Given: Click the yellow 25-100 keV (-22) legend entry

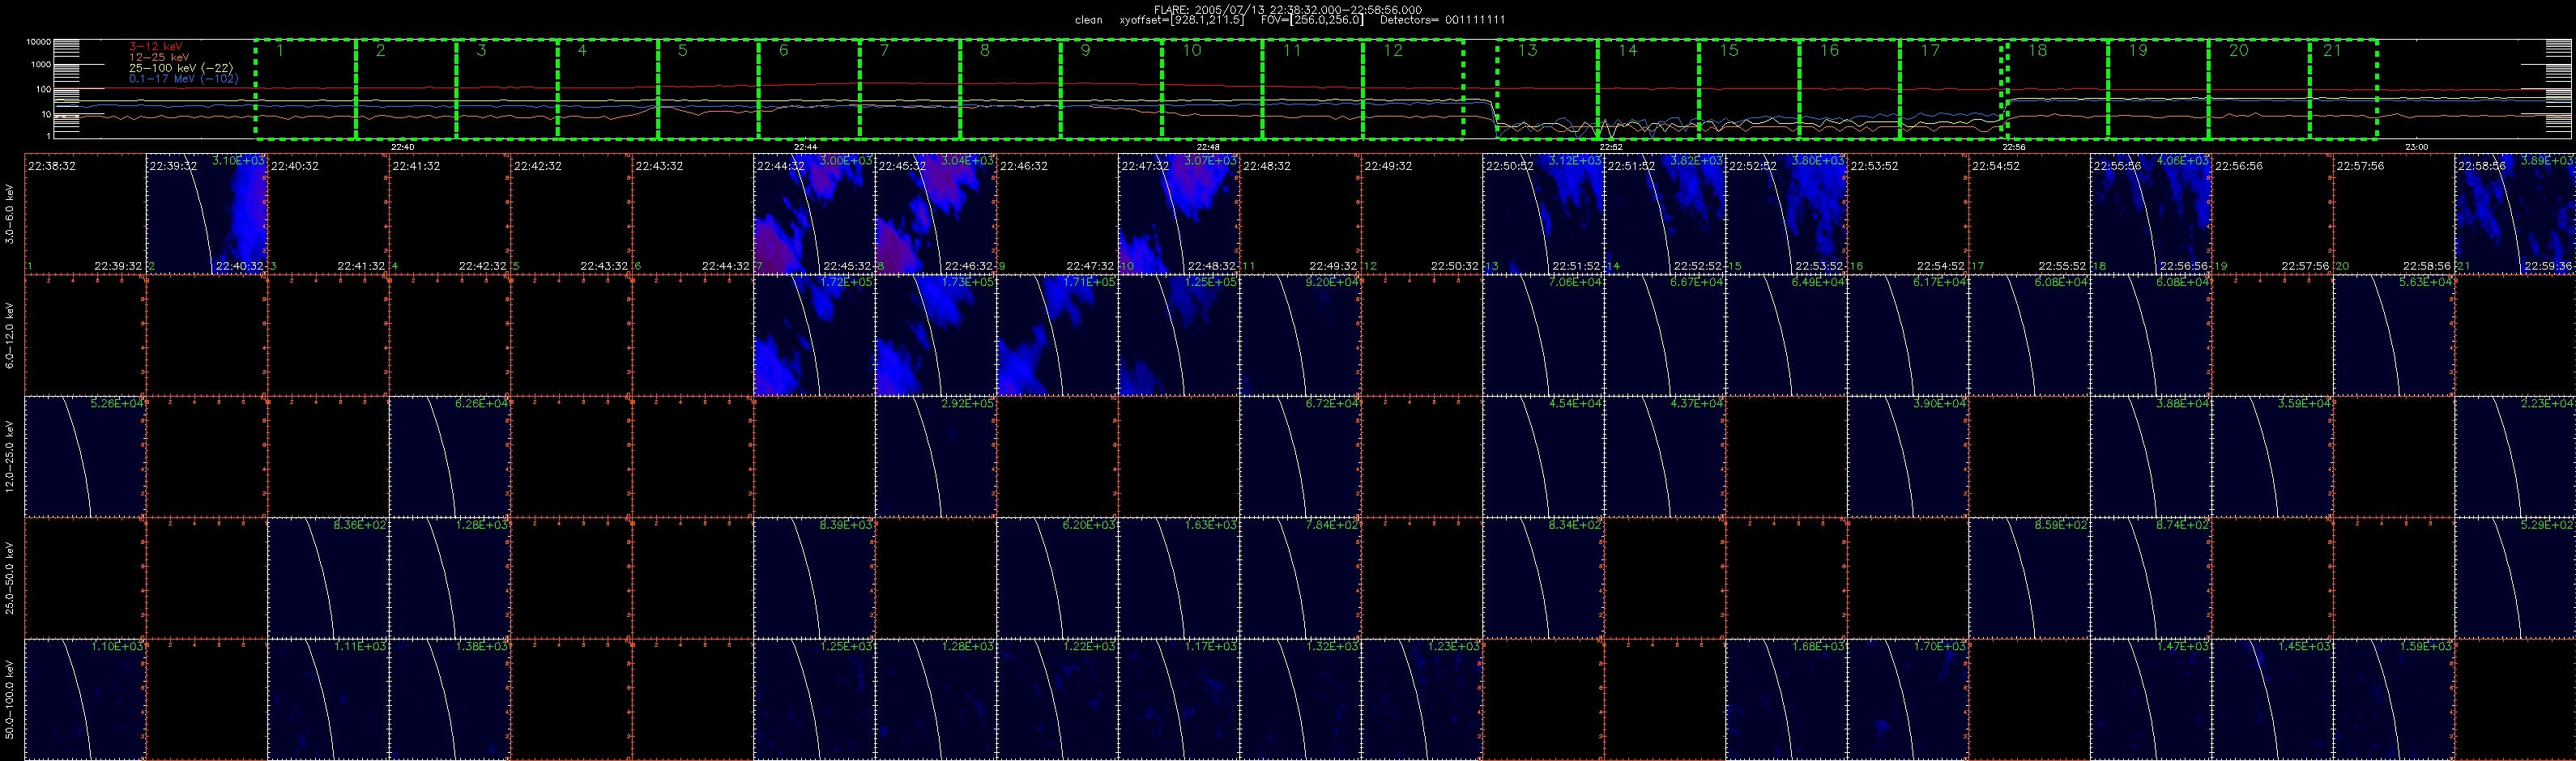Looking at the screenshot, I should (181, 68).
